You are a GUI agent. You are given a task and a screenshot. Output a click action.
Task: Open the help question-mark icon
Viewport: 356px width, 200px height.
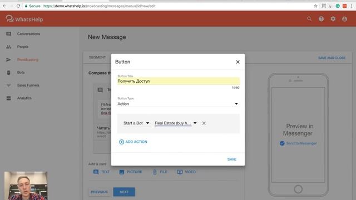(x=321, y=19)
